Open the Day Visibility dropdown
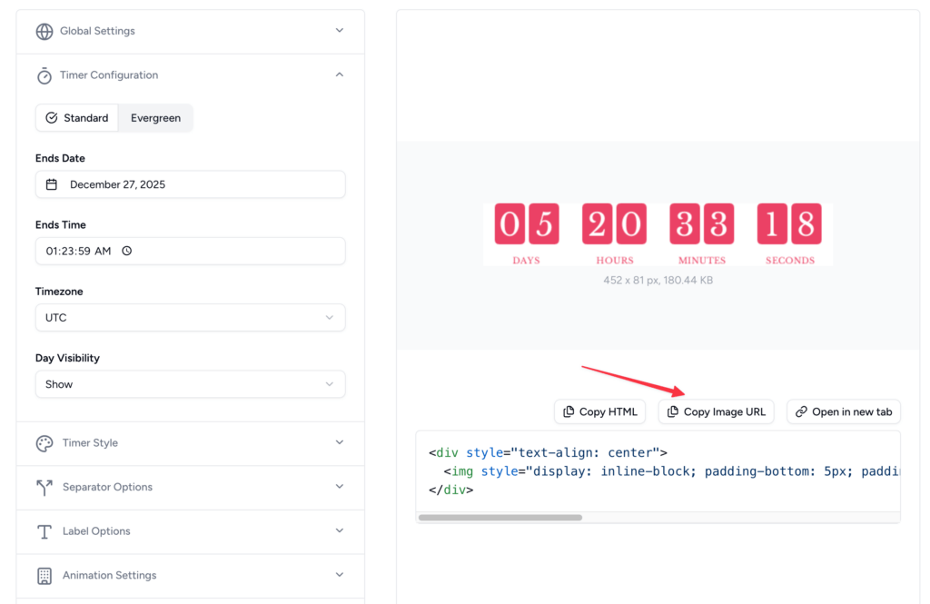The image size is (930, 604). pyautogui.click(x=190, y=384)
